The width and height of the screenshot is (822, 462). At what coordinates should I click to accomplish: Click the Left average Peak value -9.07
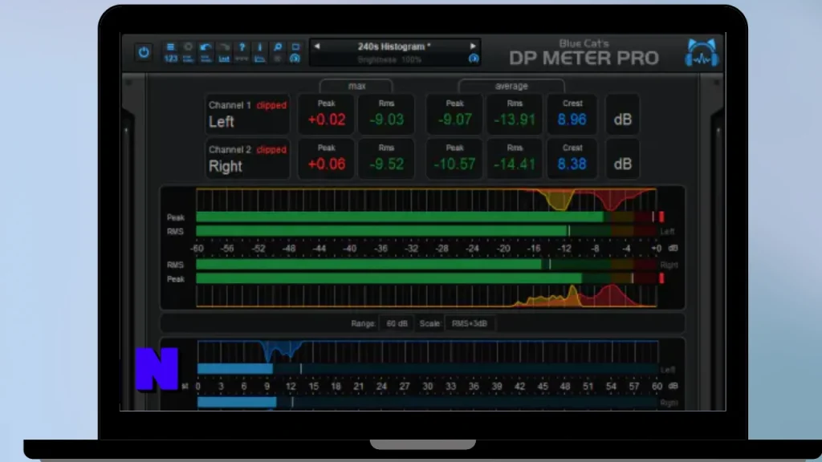[x=454, y=120]
